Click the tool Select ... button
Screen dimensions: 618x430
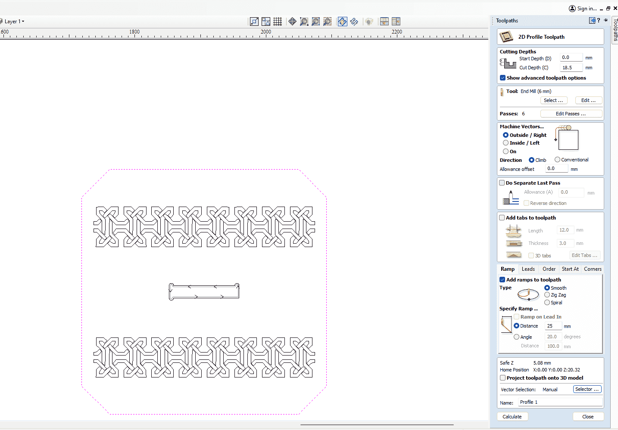554,100
